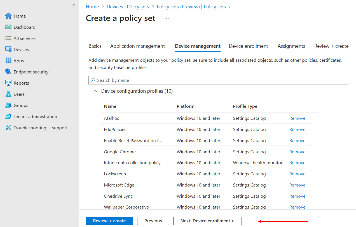Click the Devices monitor icon
Screen dimensions: 356x227
(8, 49)
